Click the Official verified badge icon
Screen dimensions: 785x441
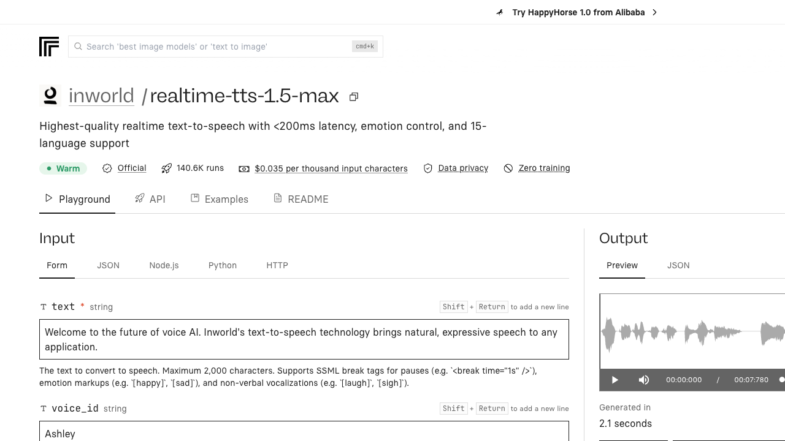(107, 168)
